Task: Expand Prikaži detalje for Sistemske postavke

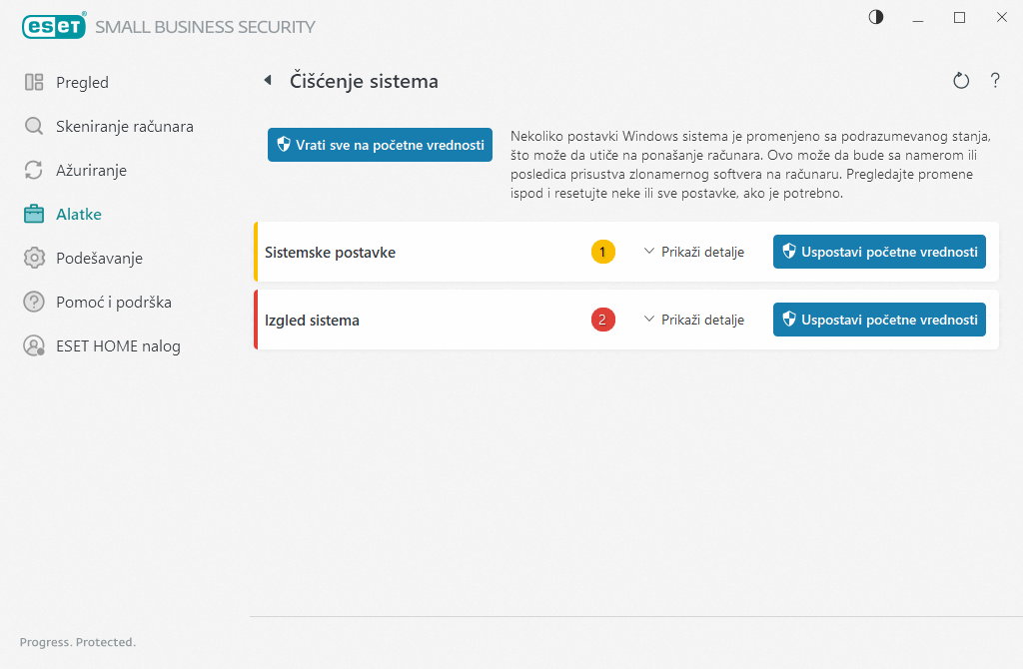Action: 694,253
